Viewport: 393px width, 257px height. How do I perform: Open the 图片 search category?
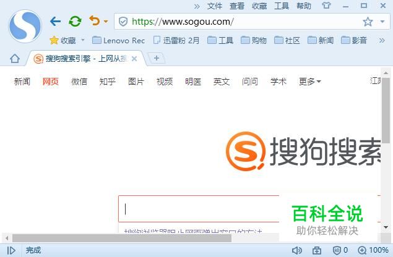tap(136, 82)
